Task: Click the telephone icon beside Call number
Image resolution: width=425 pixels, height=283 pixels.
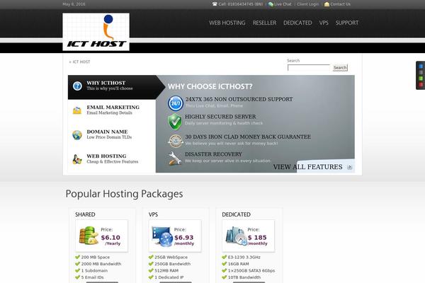Action: pyautogui.click(x=215, y=4)
